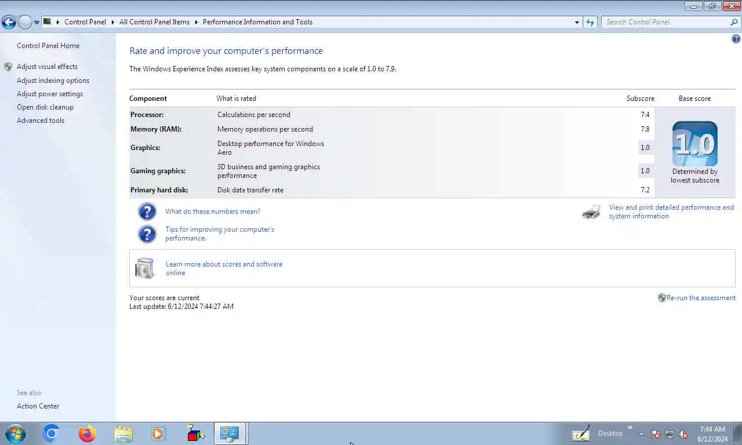The image size is (742, 445).
Task: Open Learn more about scores and software online
Action: [x=224, y=268]
